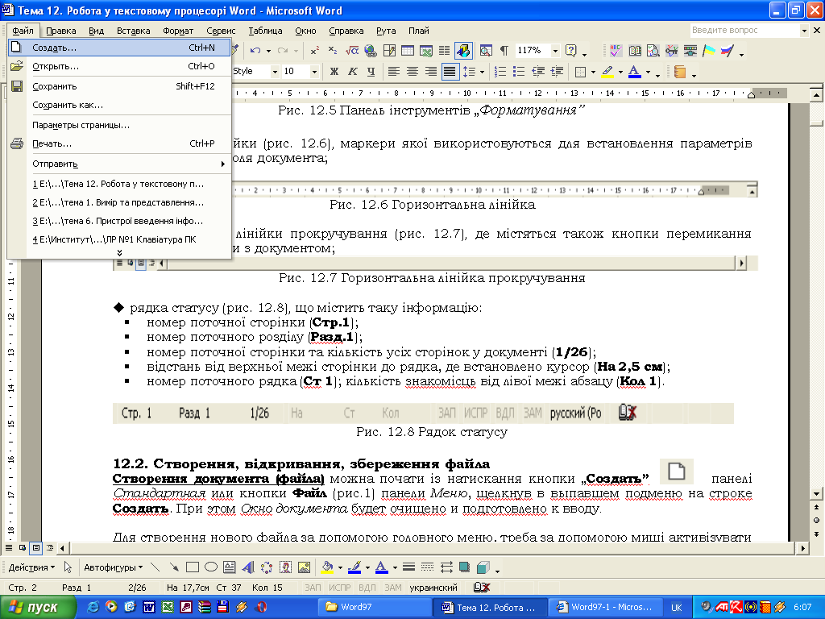Open the zoom 117% dropdown
The width and height of the screenshot is (825, 619).
[555, 51]
